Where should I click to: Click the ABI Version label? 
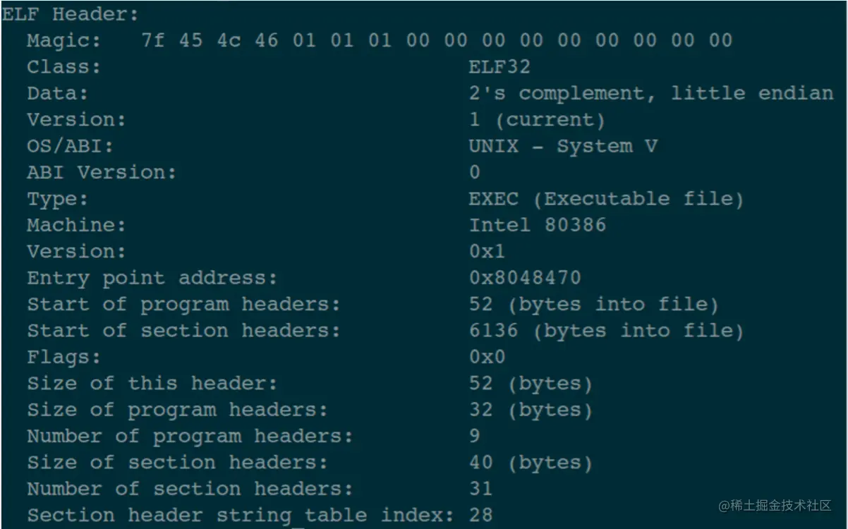click(x=102, y=172)
